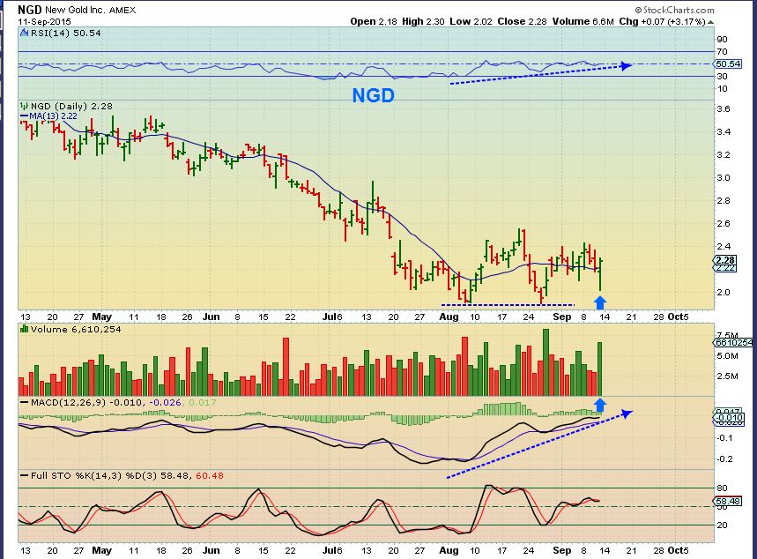Click the RSI(14) 50.54 legend text
757x559 pixels.
(x=66, y=33)
